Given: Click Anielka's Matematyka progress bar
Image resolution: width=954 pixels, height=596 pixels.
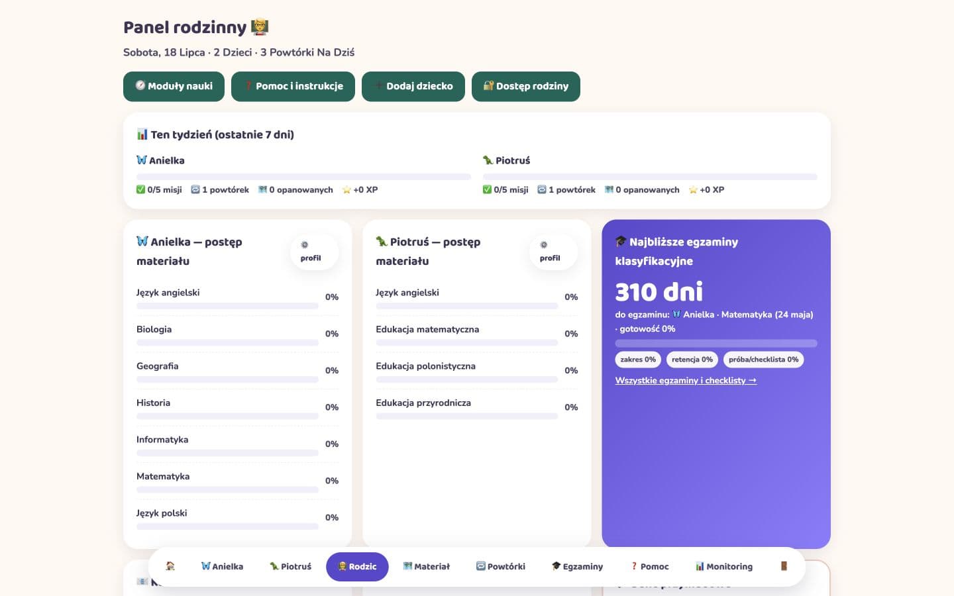Looking at the screenshot, I should point(227,490).
